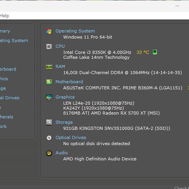This screenshot has height=189, width=189.
Task: Click the Graphics monitor icon
Action: (49, 97)
